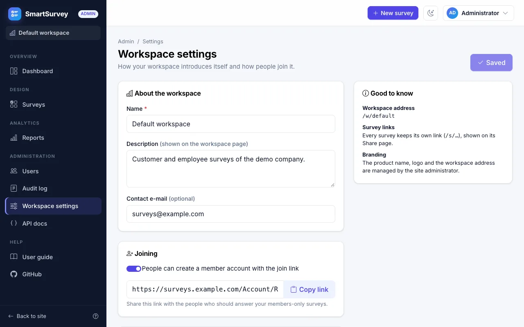Open Surveys from the sidebar
Image resolution: width=524 pixels, height=327 pixels.
[53, 105]
